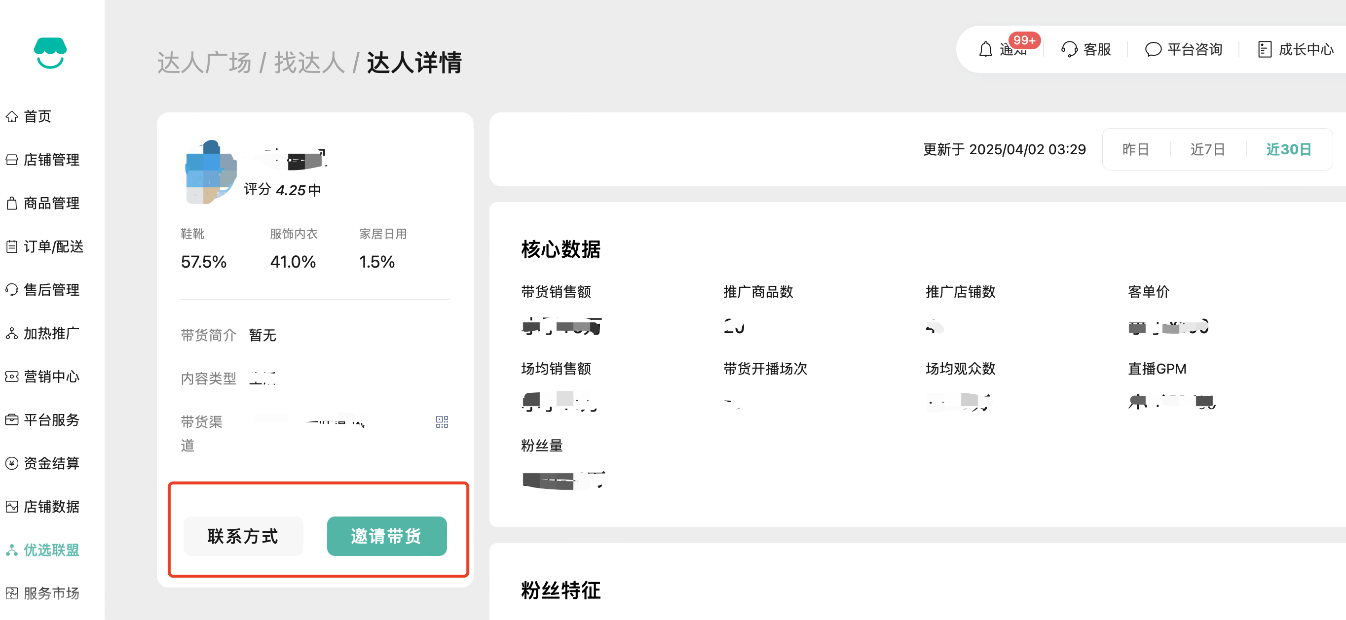Select the 昨日 time range
1346x620 pixels.
(x=1135, y=150)
